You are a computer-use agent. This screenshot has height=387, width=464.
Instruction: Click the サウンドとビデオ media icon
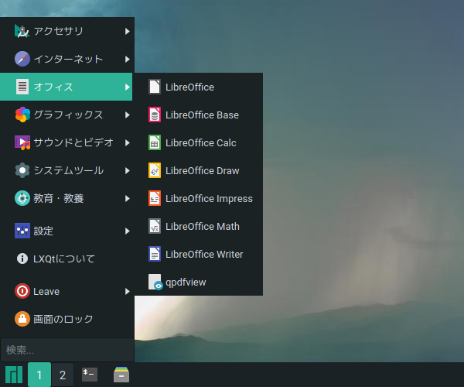point(22,142)
